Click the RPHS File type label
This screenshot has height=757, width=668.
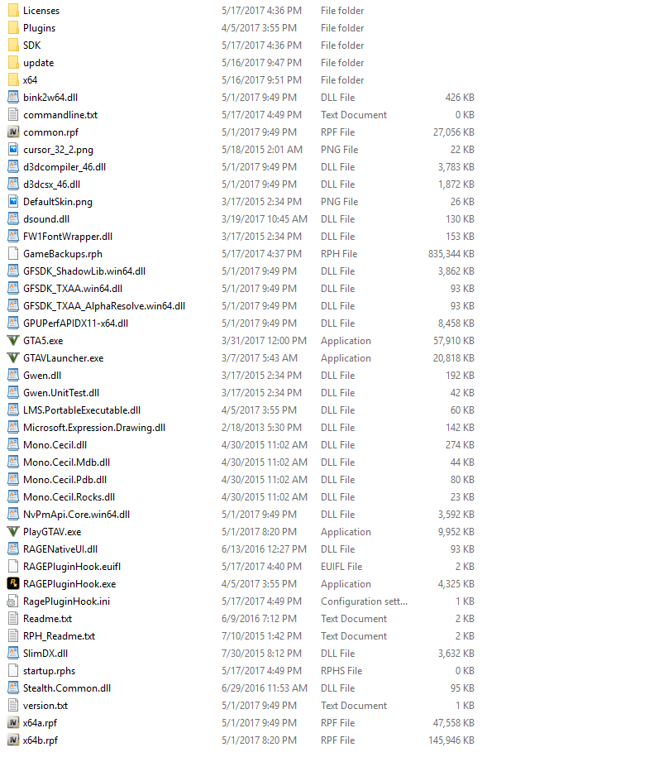341,671
